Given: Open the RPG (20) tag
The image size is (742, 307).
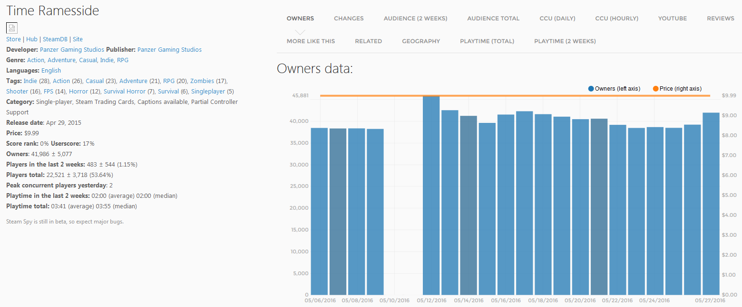Looking at the screenshot, I should click(169, 81).
